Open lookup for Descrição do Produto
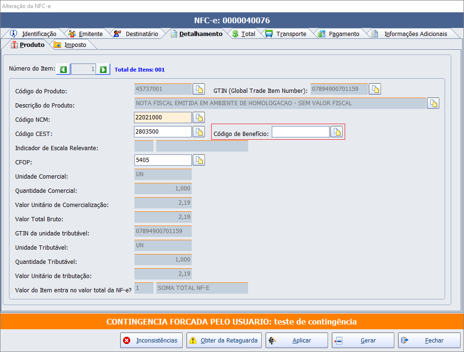This screenshot has height=352, width=464. point(433,103)
